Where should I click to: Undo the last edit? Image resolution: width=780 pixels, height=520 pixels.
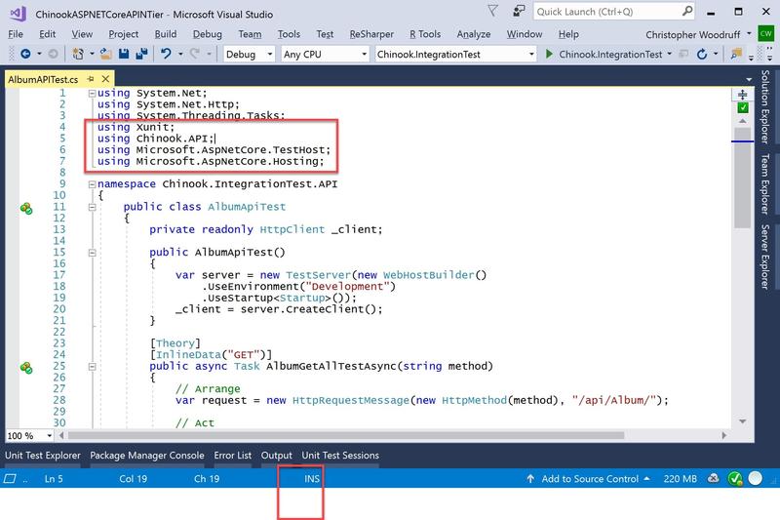coord(166,54)
